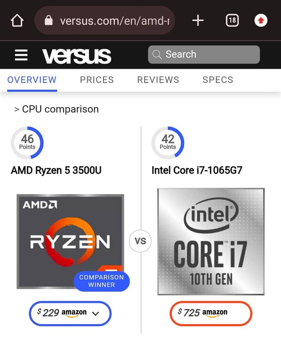Viewport: 281px width, 360px height.
Task: Open a new browser tab
Action: pos(198,21)
